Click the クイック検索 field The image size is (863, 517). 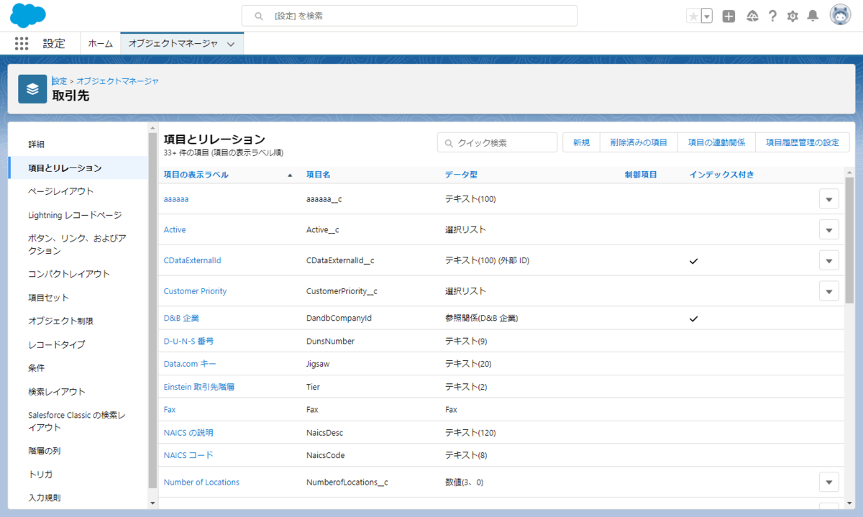tap(498, 142)
